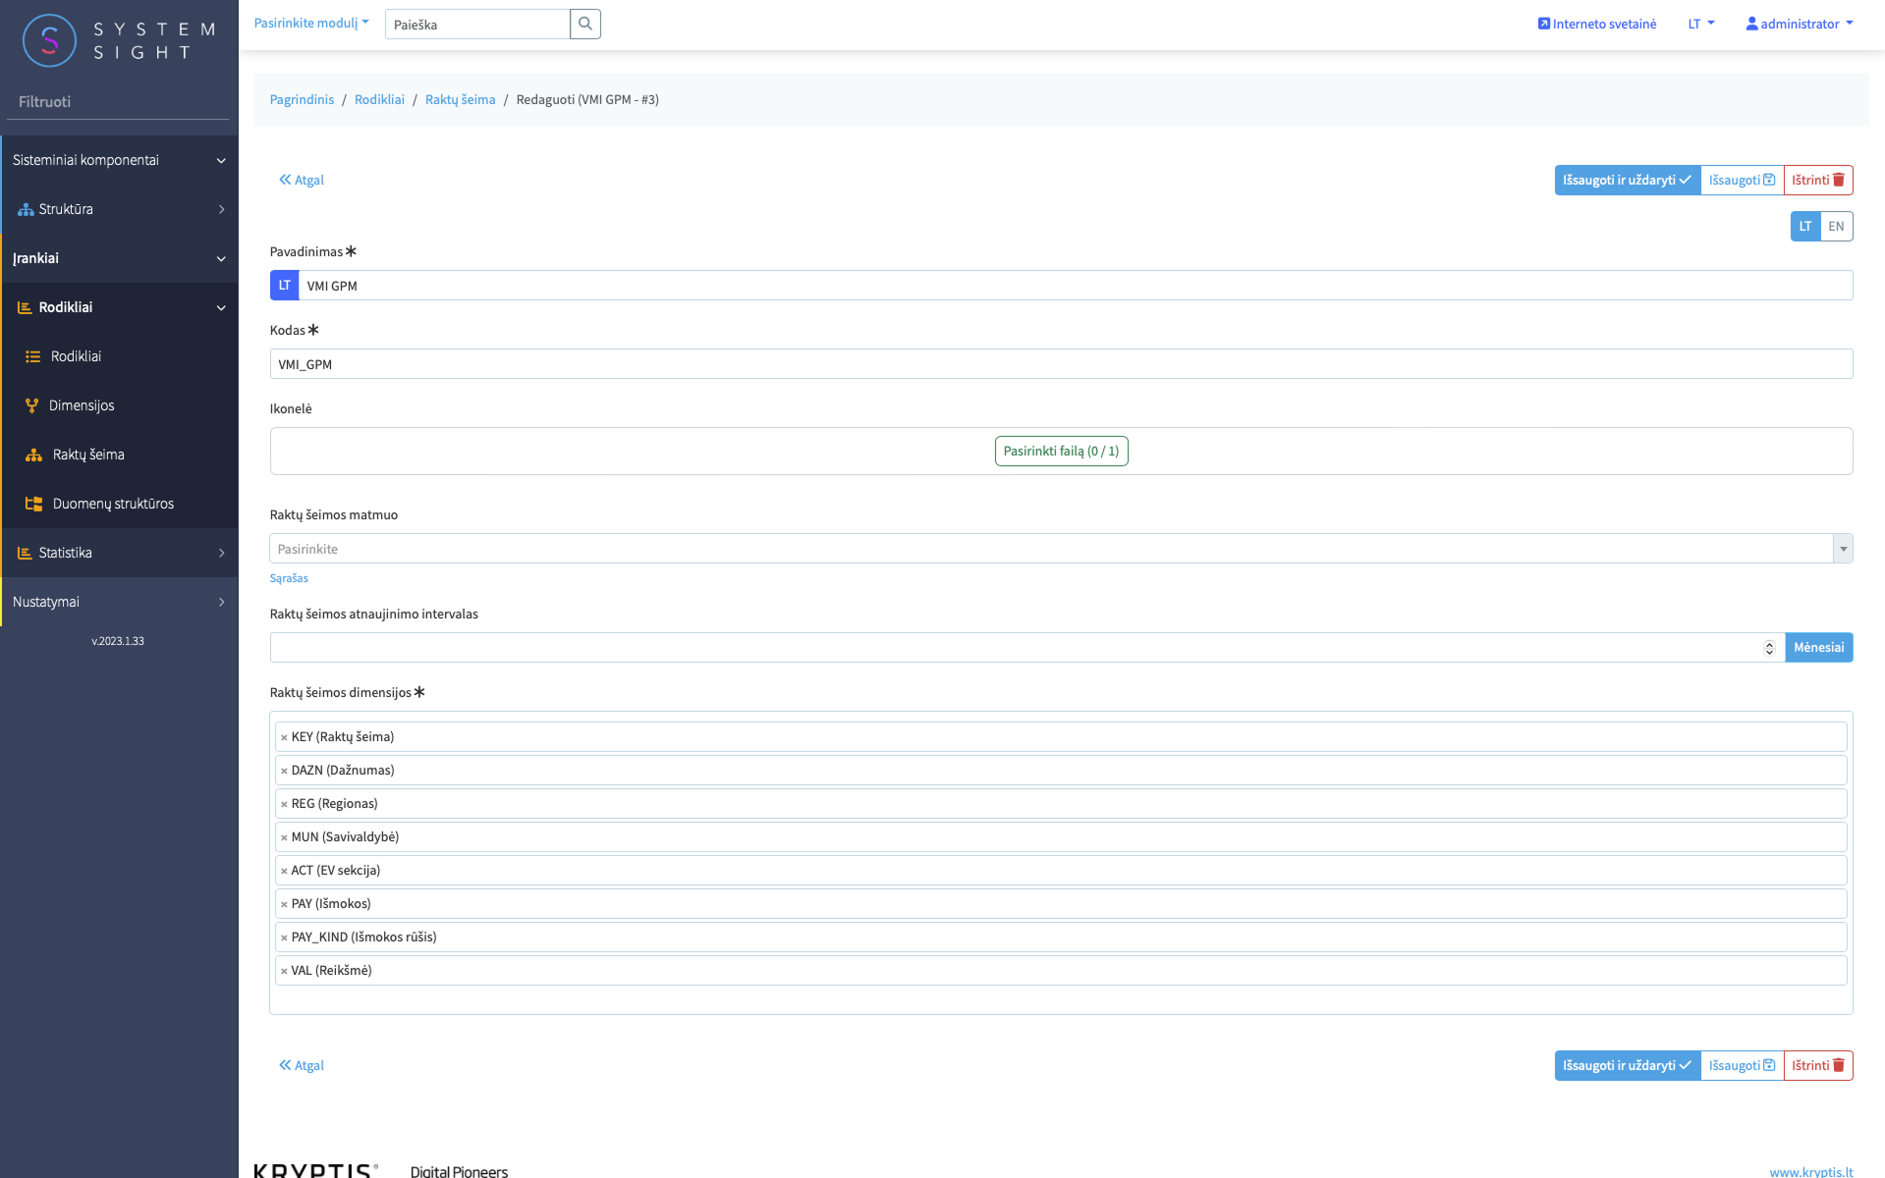Remove the PAY (Išmokos) dimension tag
1885x1178 pixels.
point(284,904)
